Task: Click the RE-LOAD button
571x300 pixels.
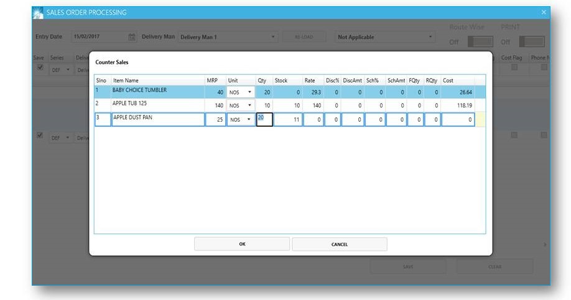Action: tap(304, 37)
